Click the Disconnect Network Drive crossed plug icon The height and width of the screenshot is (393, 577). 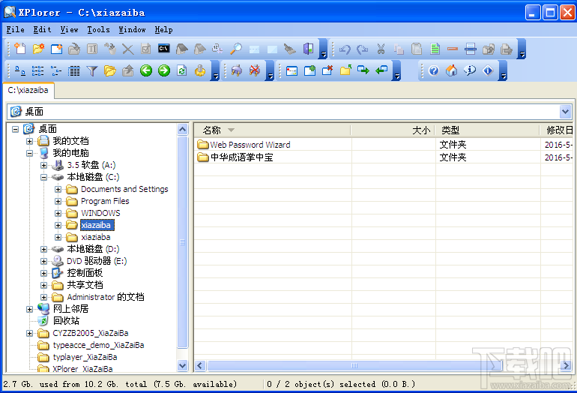(x=254, y=70)
